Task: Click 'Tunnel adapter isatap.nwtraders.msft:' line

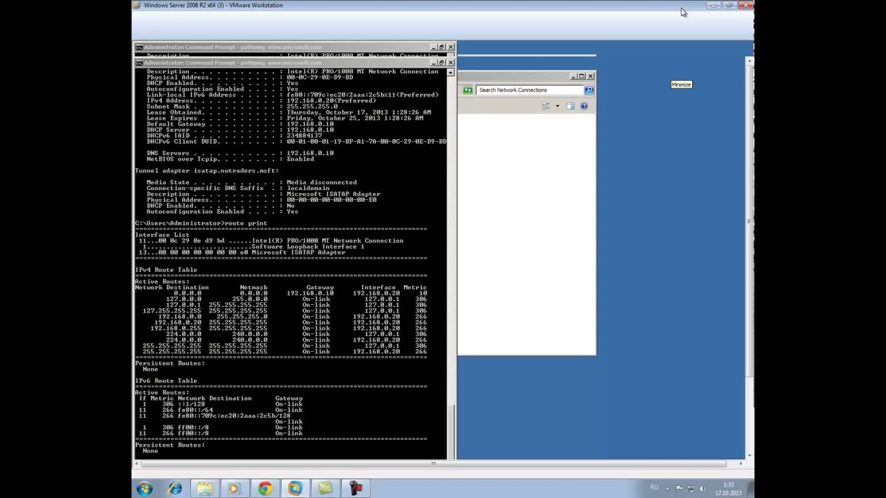Action: pos(207,171)
